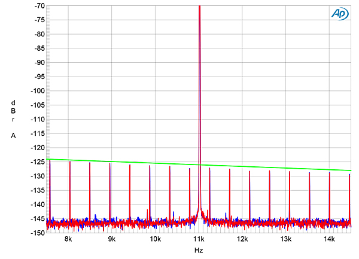359x259 pixels.
Task: Click the -90 y-axis label
Action: [x=39, y=63]
